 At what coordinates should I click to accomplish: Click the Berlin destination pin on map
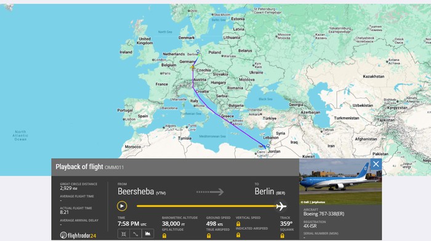click(x=198, y=52)
